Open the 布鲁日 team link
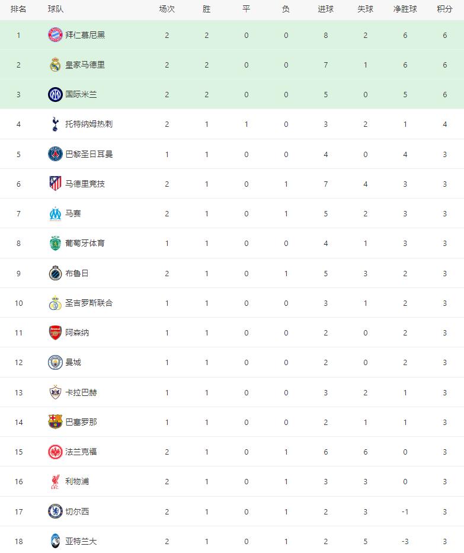 tap(77, 273)
